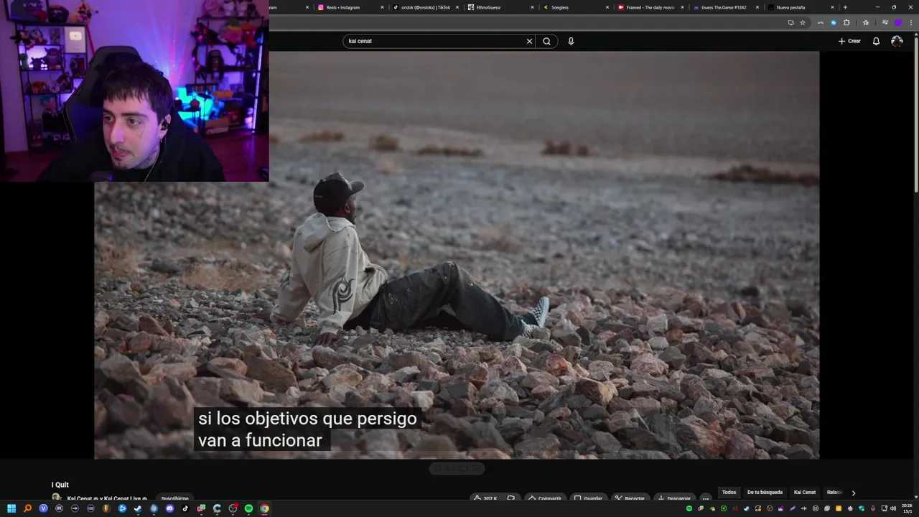The image size is (919, 517).
Task: Open the Nueva pestaña tab
Action: point(801,7)
